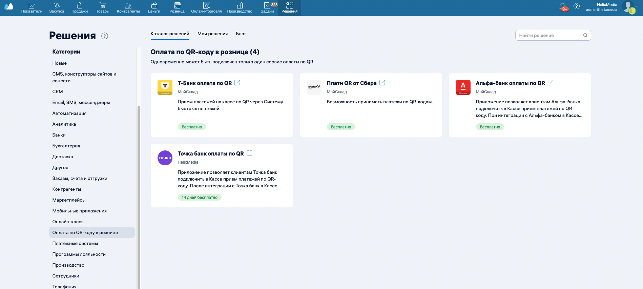Click the search magnifier icon
643x289 pixels.
point(585,35)
